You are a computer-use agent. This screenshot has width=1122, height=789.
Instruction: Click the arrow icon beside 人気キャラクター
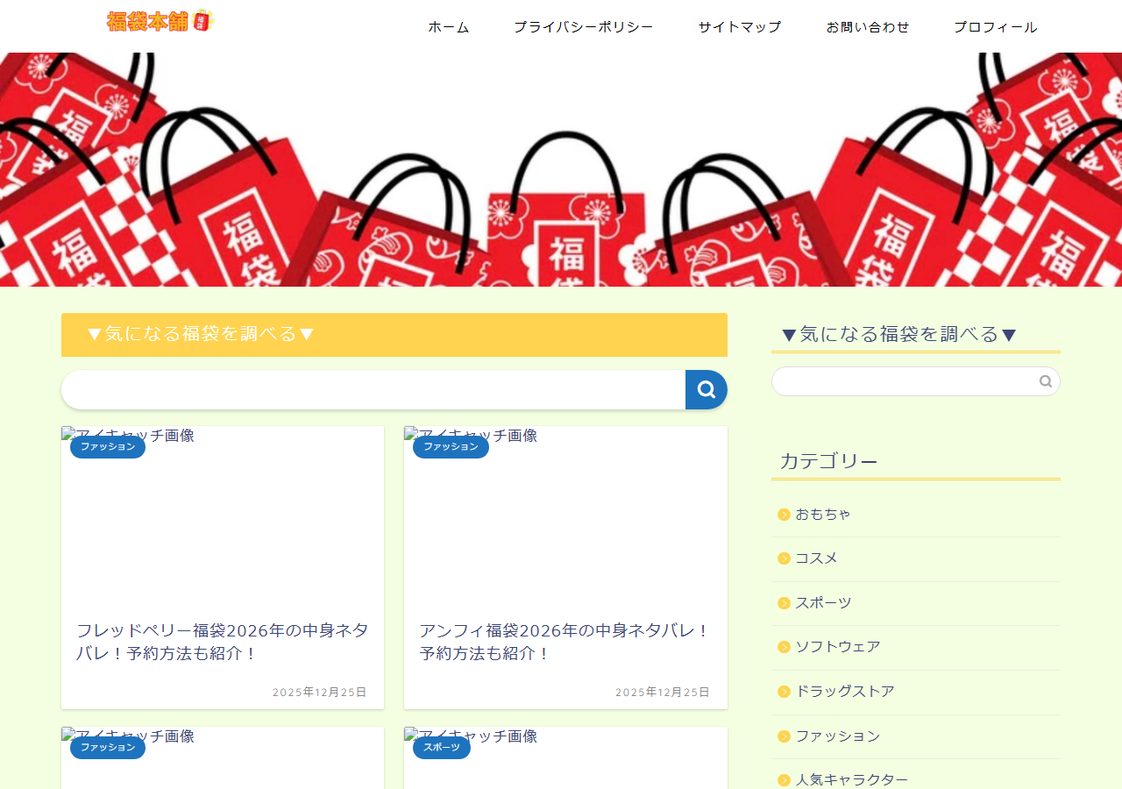pyautogui.click(x=784, y=780)
